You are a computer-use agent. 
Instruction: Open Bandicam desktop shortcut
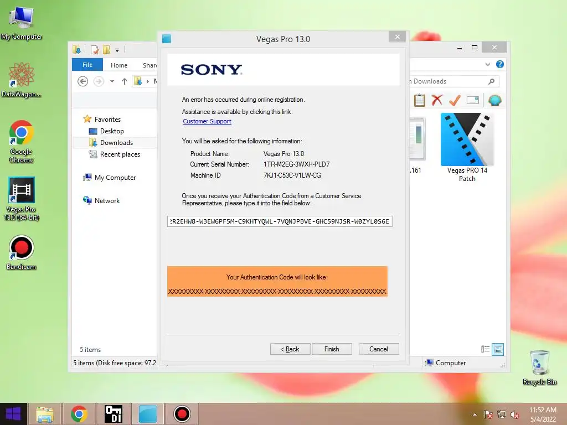point(22,252)
